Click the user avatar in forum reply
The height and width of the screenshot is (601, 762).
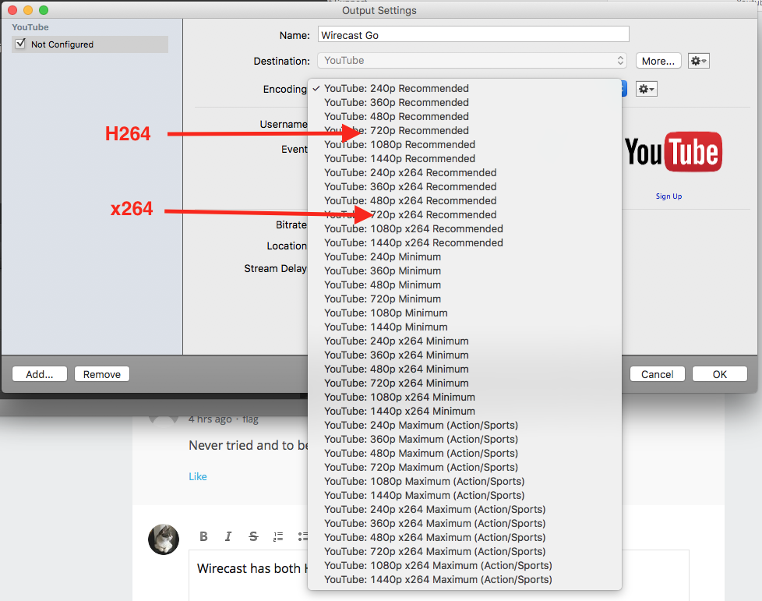pos(164,539)
